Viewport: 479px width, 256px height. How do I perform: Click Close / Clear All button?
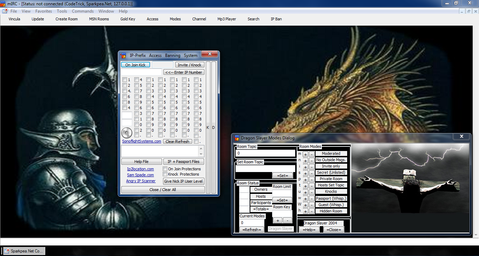[x=163, y=190]
